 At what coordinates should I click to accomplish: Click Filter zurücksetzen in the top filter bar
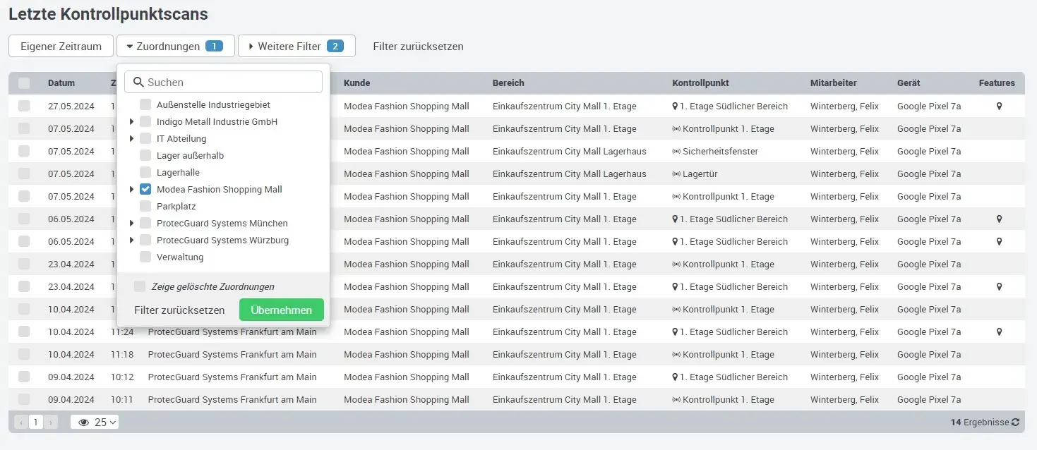click(x=418, y=47)
